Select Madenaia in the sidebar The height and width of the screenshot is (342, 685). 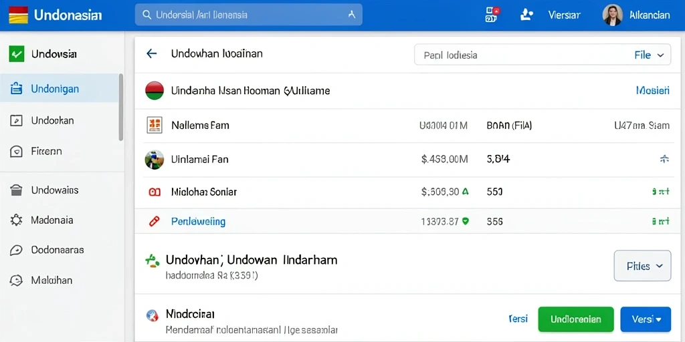[x=52, y=220]
